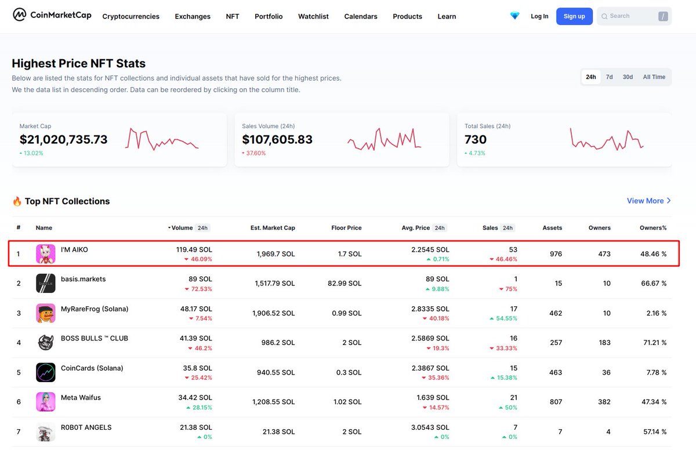Click the Highest Price NFT Stats heading
696x450 pixels.
79,64
